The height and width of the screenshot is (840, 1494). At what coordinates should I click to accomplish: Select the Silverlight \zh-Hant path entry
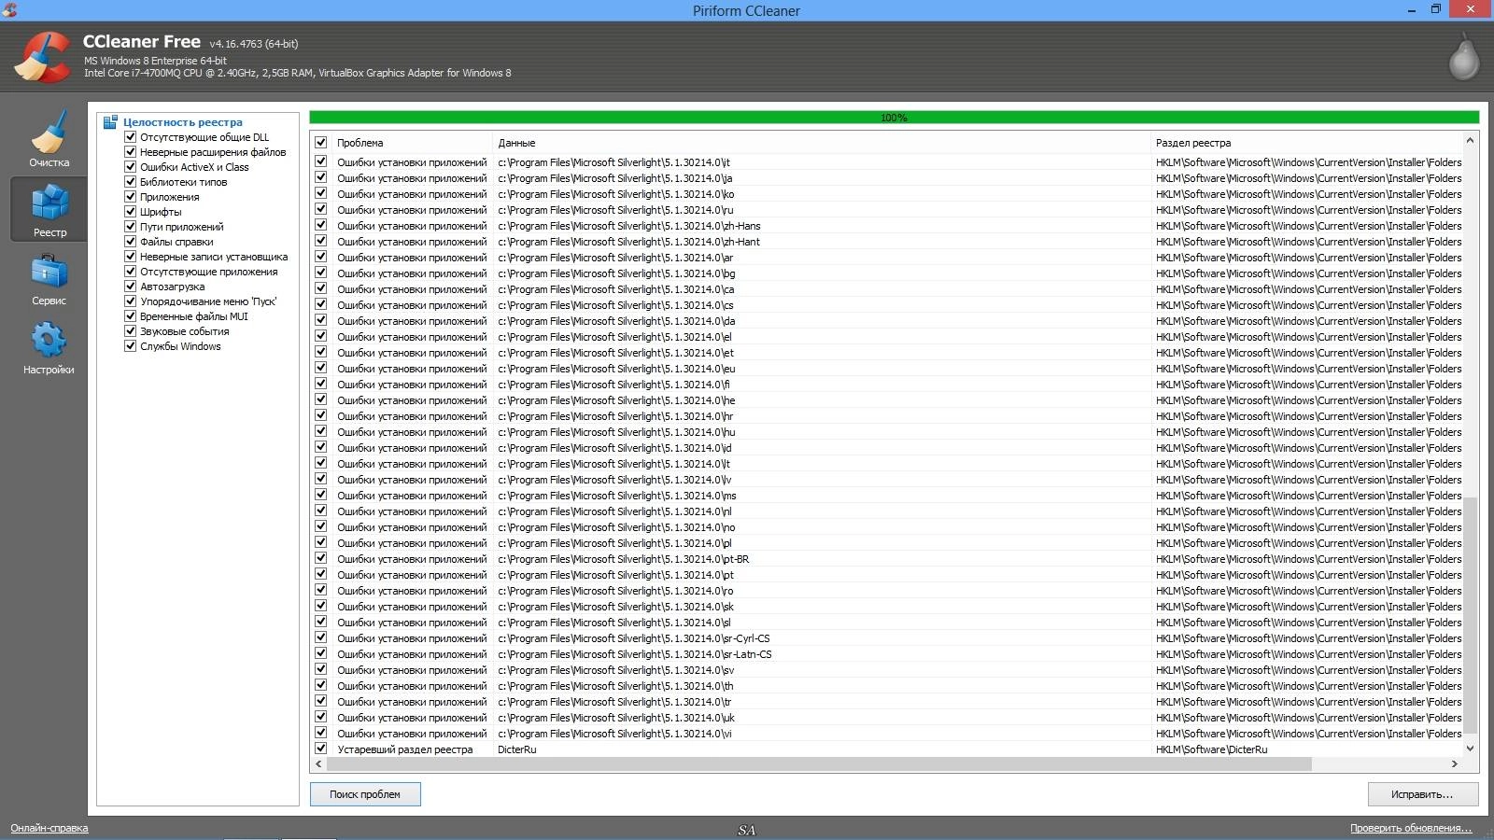coord(628,242)
